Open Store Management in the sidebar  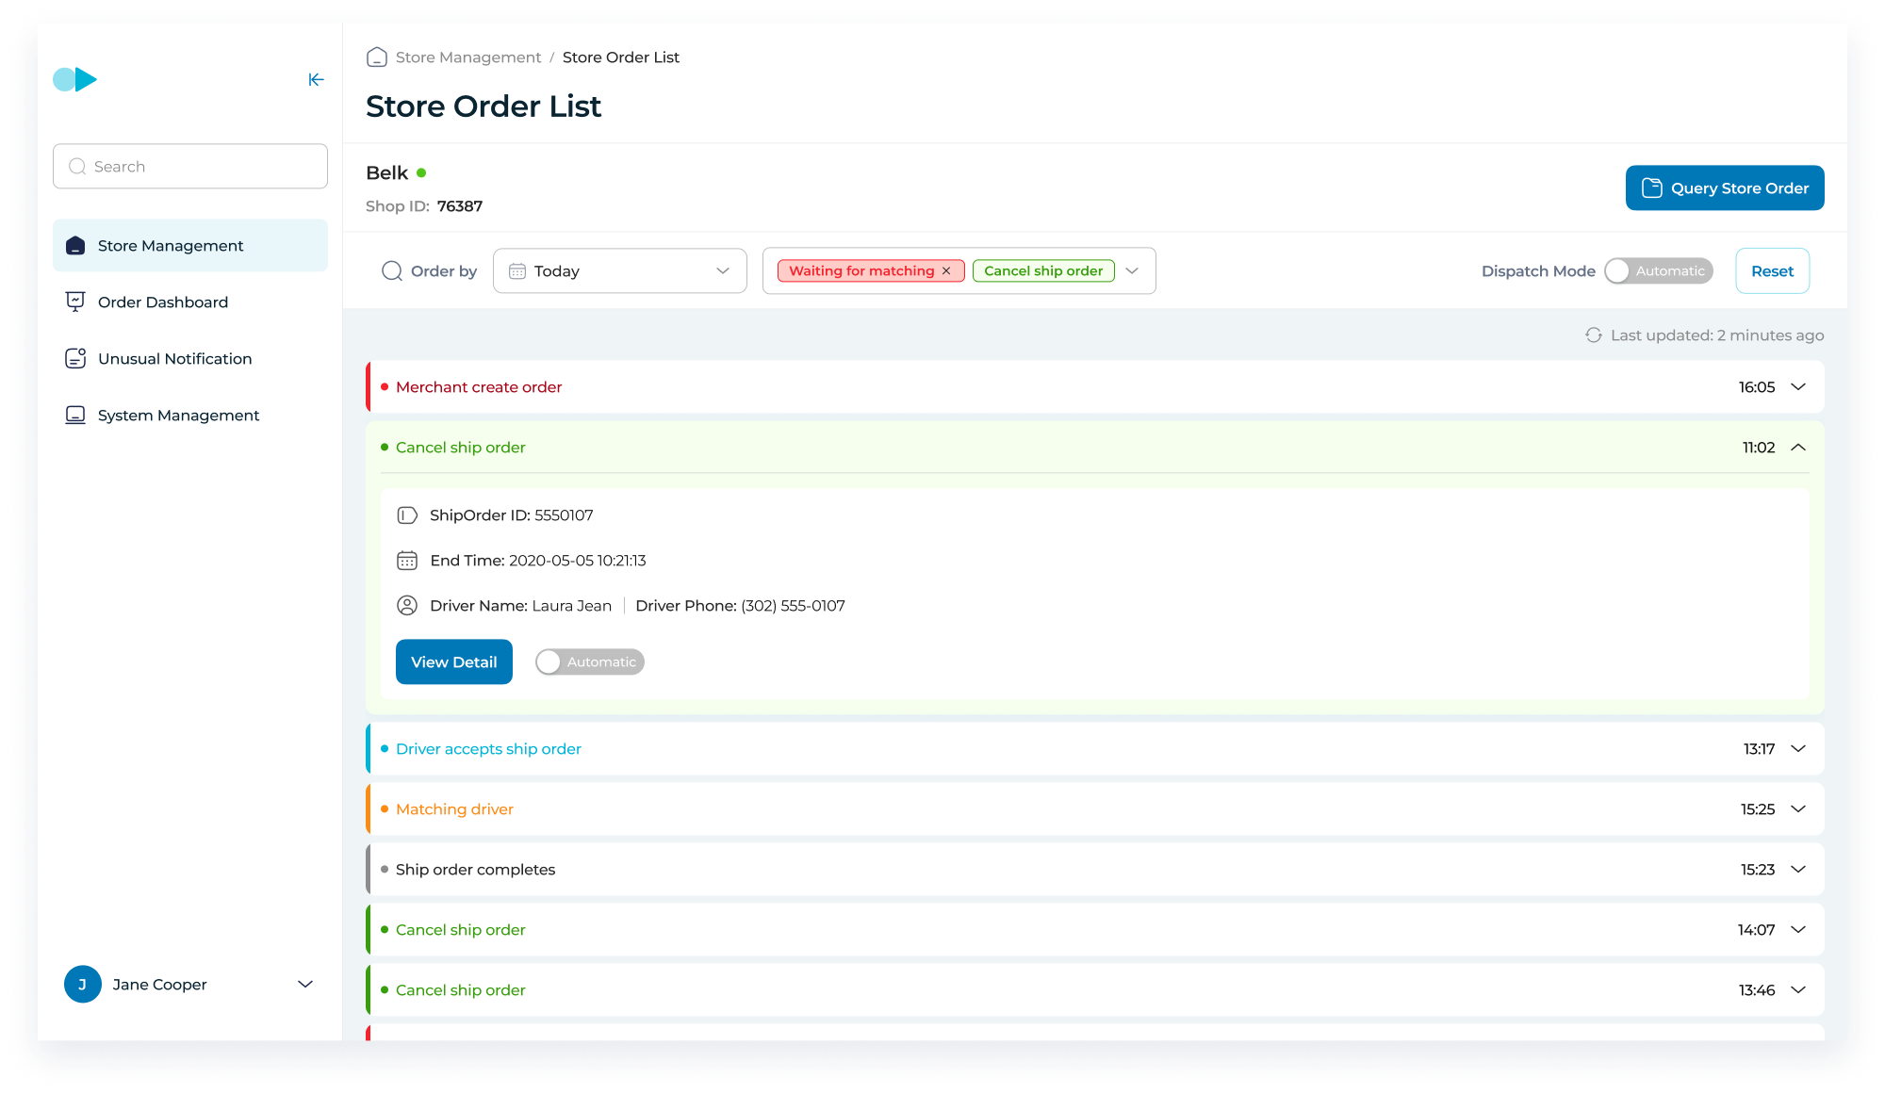[171, 246]
